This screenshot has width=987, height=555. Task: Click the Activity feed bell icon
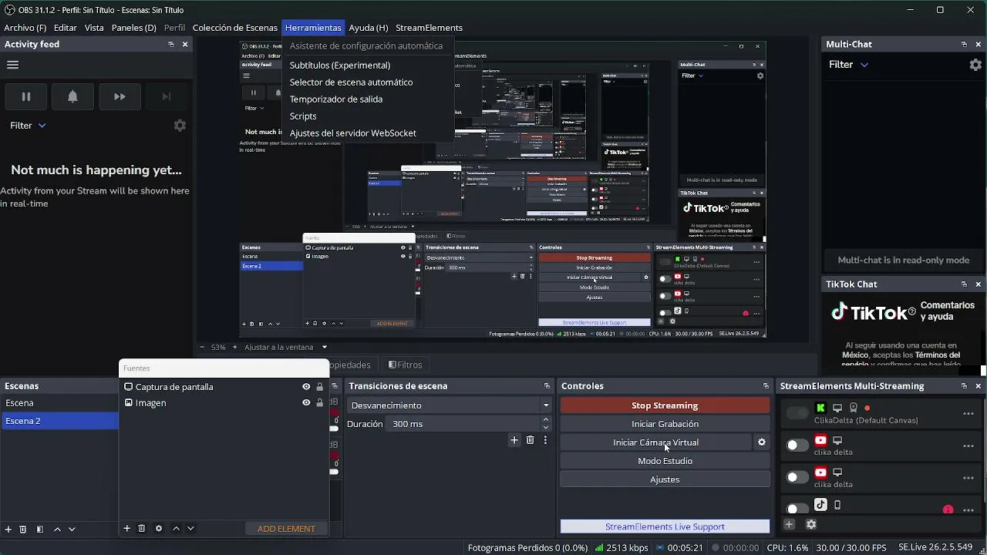click(x=72, y=96)
